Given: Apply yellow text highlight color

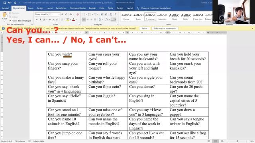Looking at the screenshot, I should tap(67, 19).
